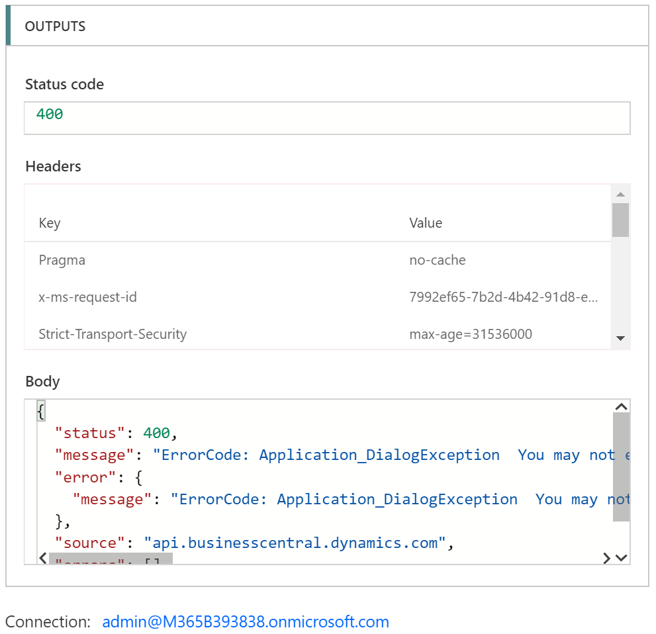Click the Key column header

(x=50, y=223)
